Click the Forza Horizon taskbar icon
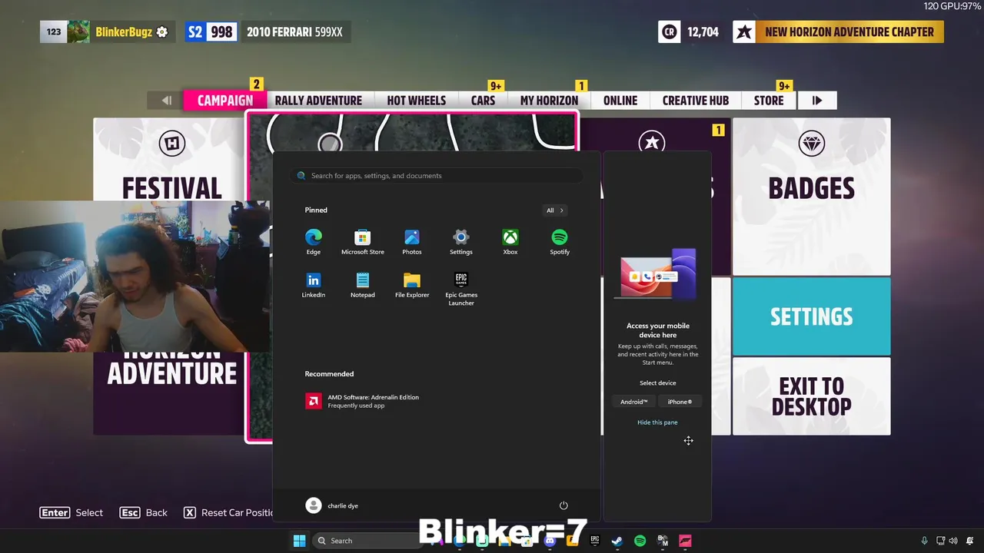 coord(685,541)
